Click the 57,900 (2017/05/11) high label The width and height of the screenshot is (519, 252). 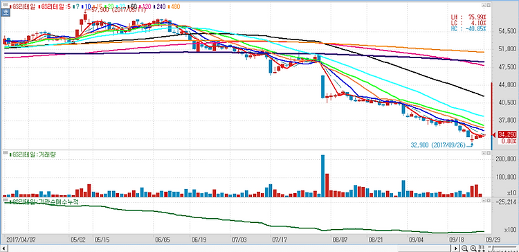click(x=118, y=10)
